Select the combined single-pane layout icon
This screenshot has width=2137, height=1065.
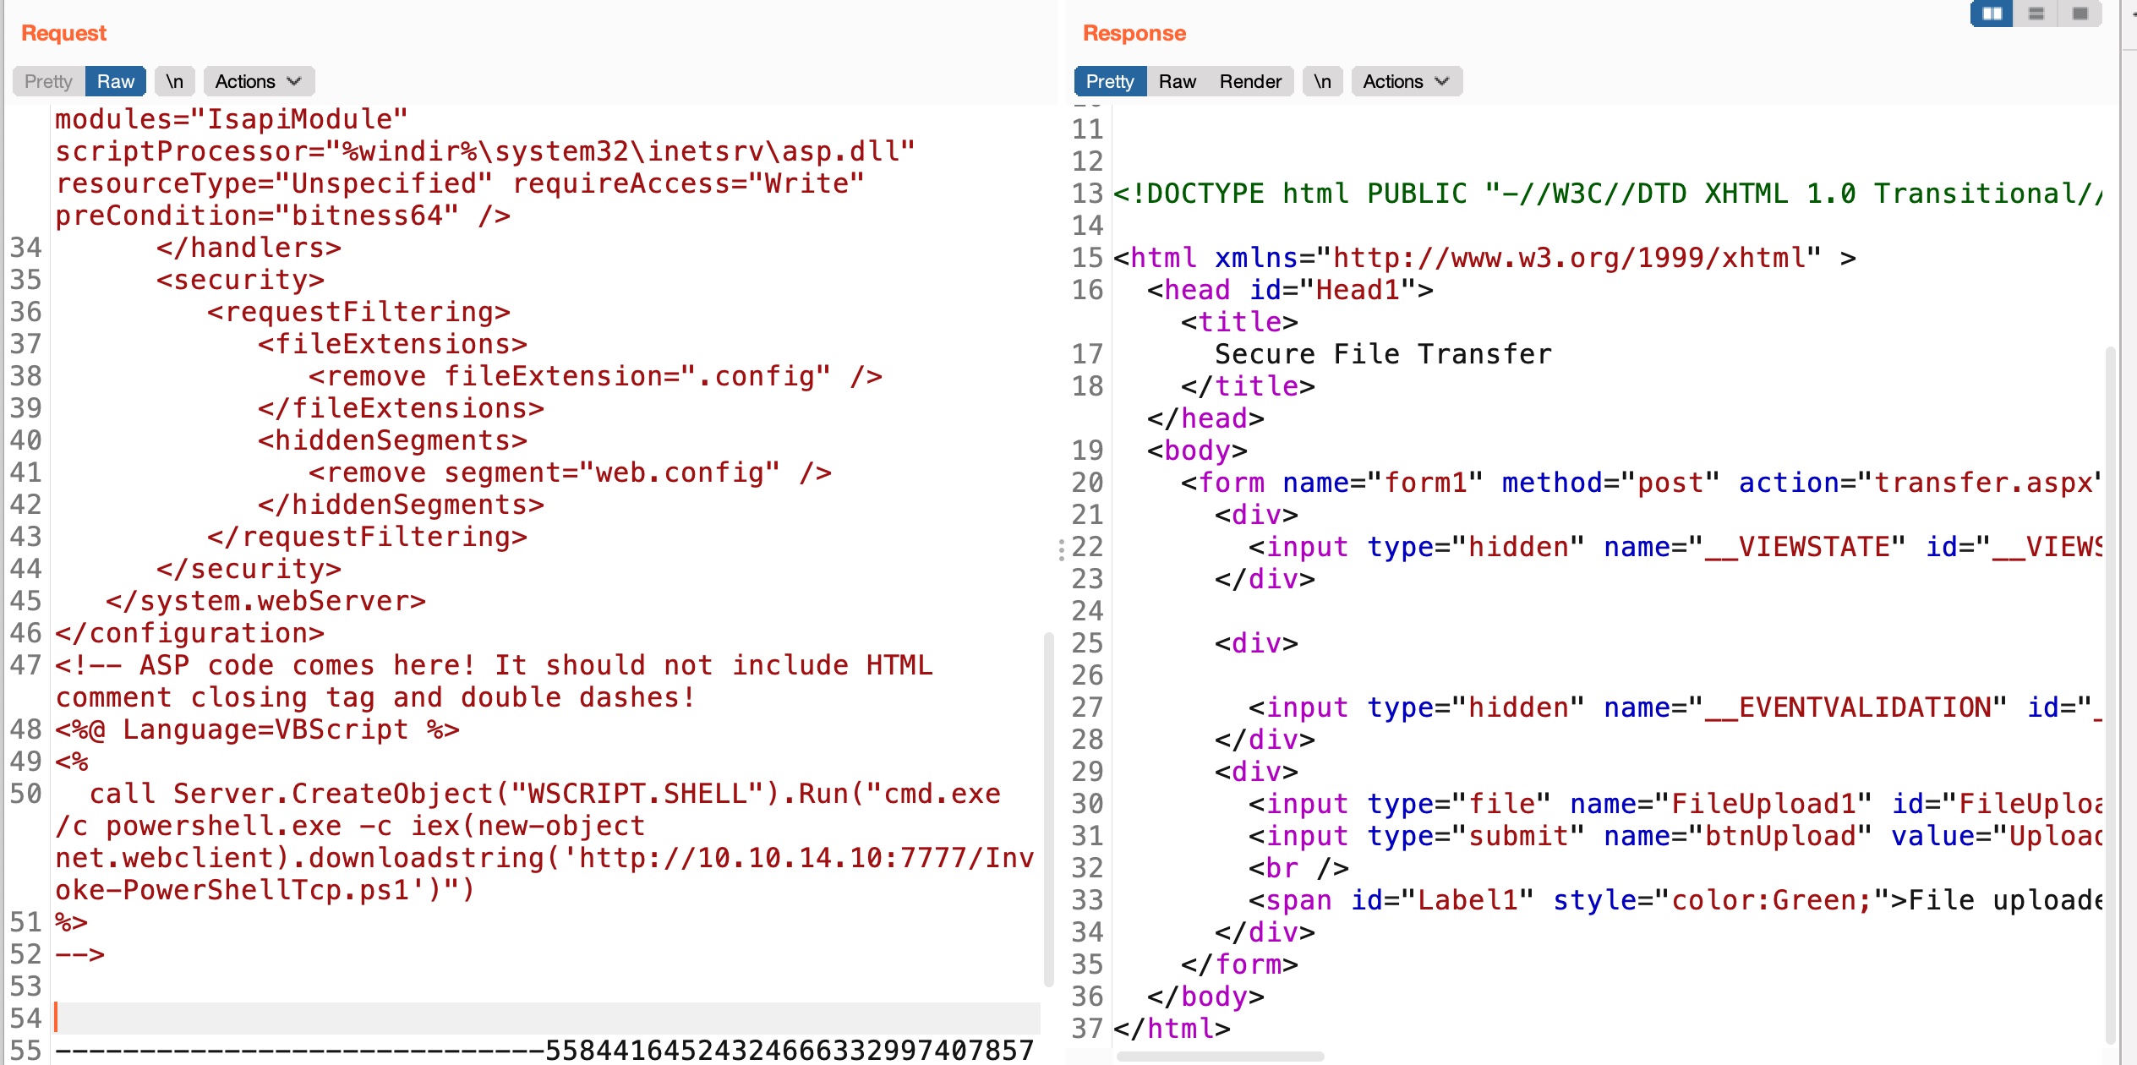coord(2080,14)
